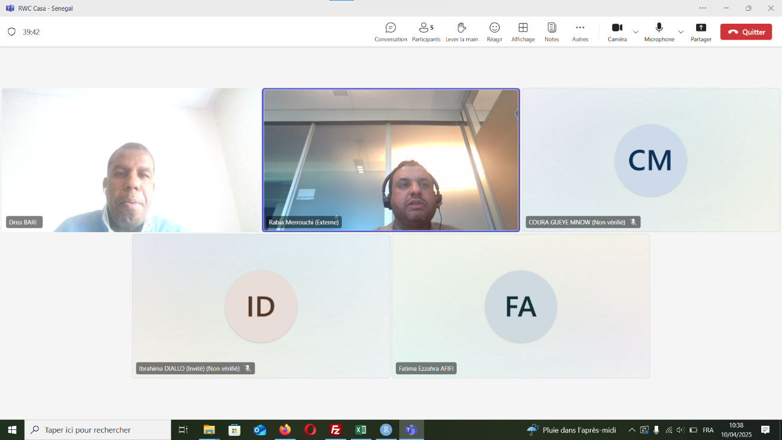Click the Windows taskbar search box
This screenshot has height=440, width=782.
(98, 430)
